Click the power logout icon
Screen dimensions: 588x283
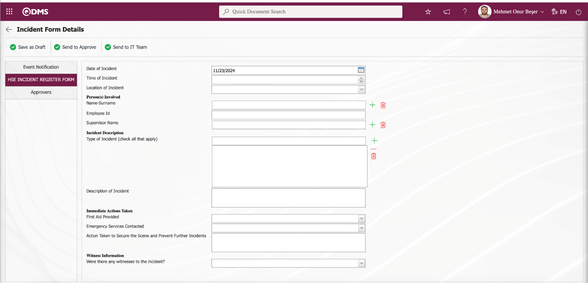[x=579, y=12]
